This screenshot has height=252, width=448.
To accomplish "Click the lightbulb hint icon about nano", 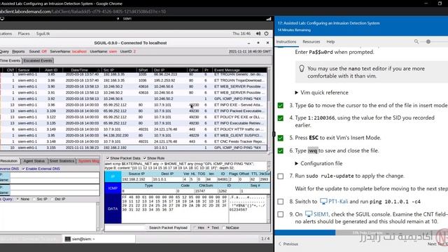I will point(302,69).
